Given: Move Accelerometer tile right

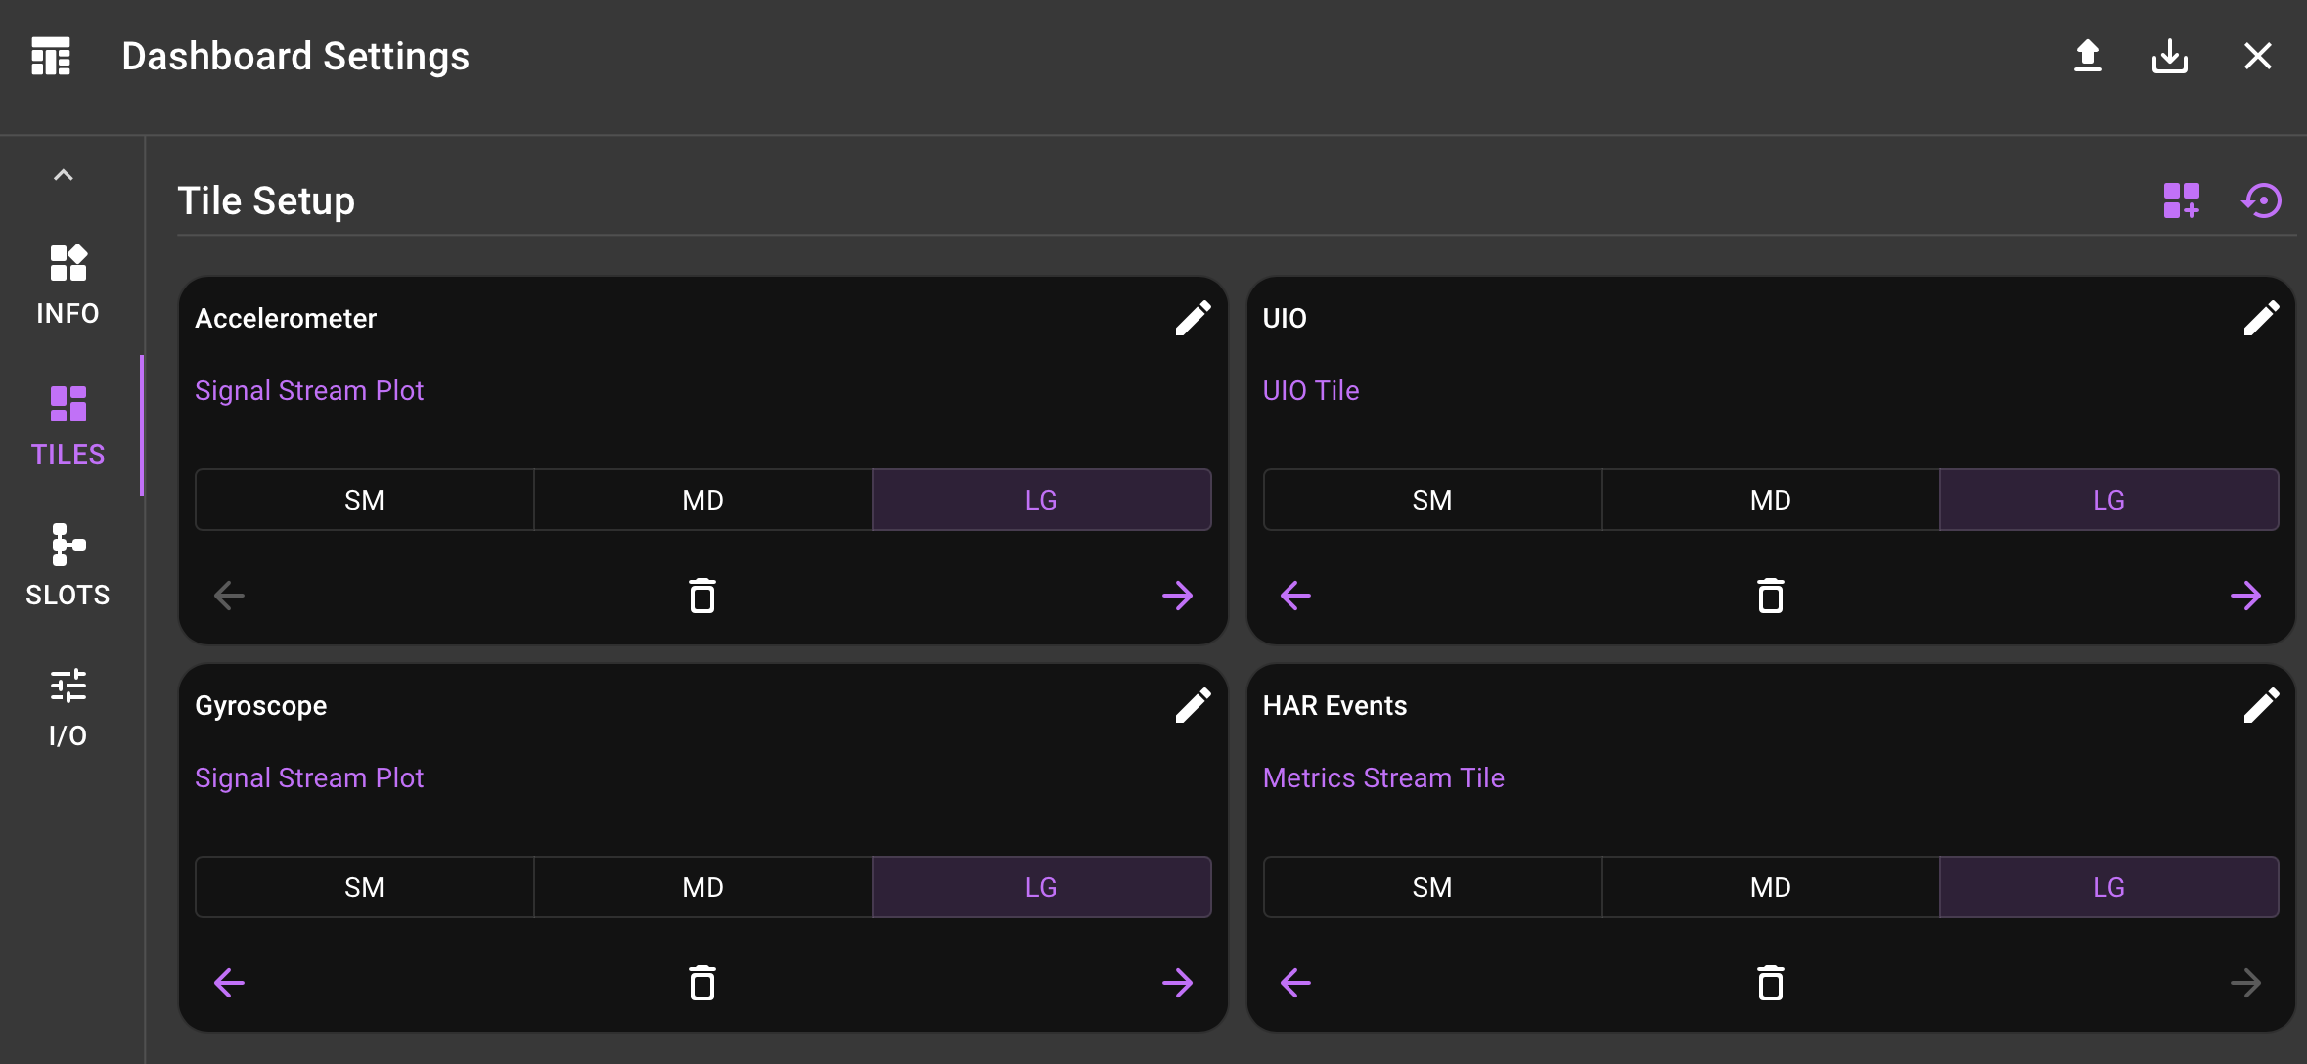Looking at the screenshot, I should point(1177,595).
